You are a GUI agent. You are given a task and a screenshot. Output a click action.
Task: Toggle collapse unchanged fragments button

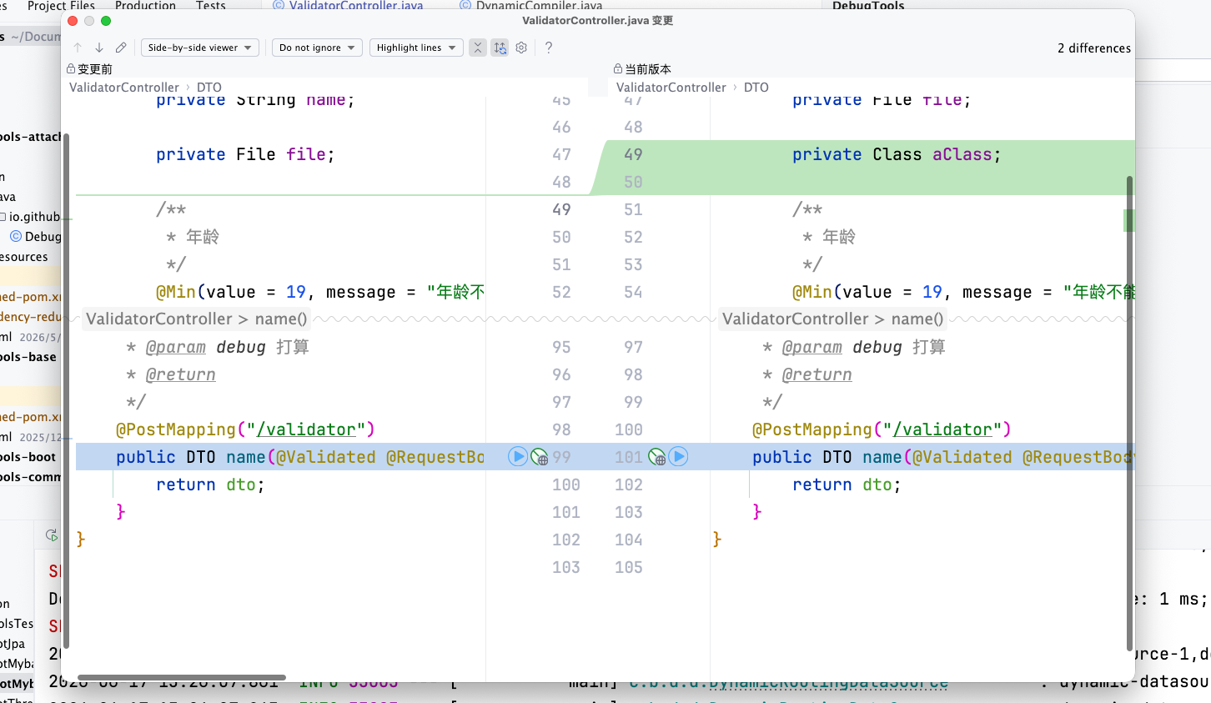click(x=478, y=48)
